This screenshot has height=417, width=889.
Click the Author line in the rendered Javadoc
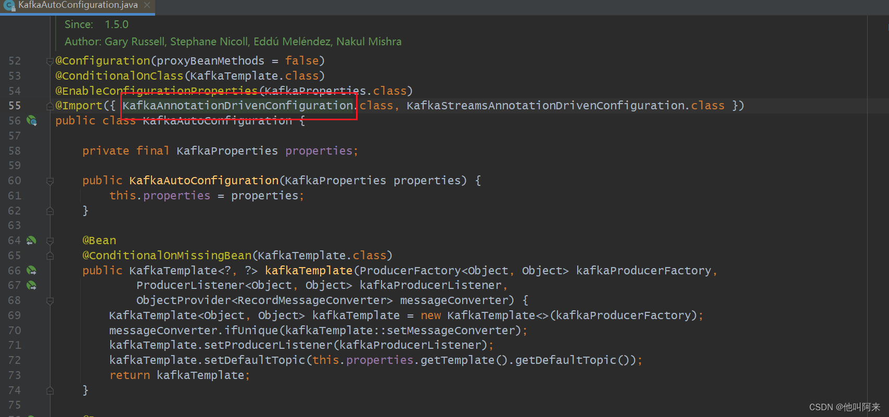point(233,42)
